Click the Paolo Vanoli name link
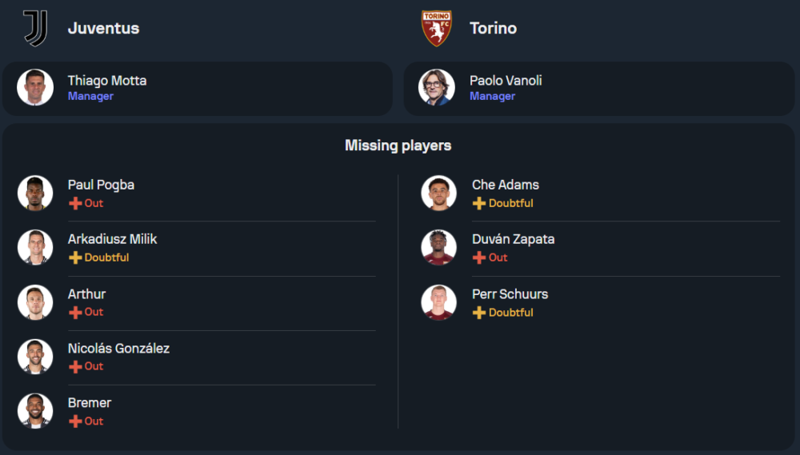This screenshot has height=455, width=800. pos(506,81)
